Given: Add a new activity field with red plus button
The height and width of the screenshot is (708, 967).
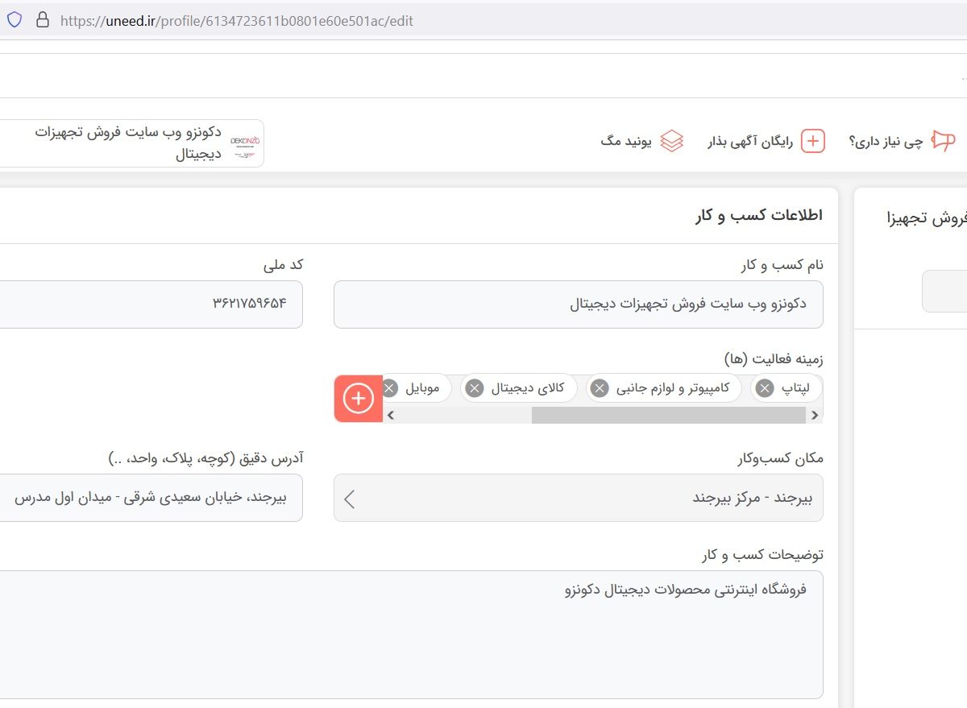Looking at the screenshot, I should point(359,399).
